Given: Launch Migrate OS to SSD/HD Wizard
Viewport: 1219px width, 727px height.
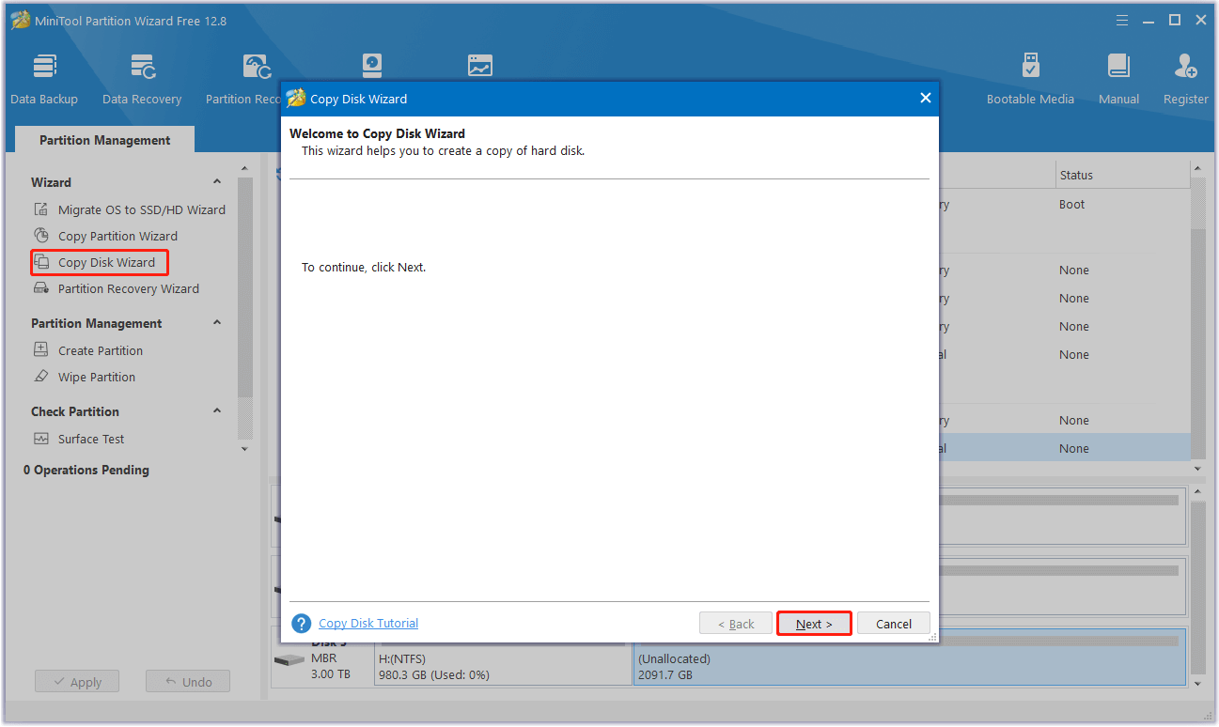Looking at the screenshot, I should [x=130, y=209].
